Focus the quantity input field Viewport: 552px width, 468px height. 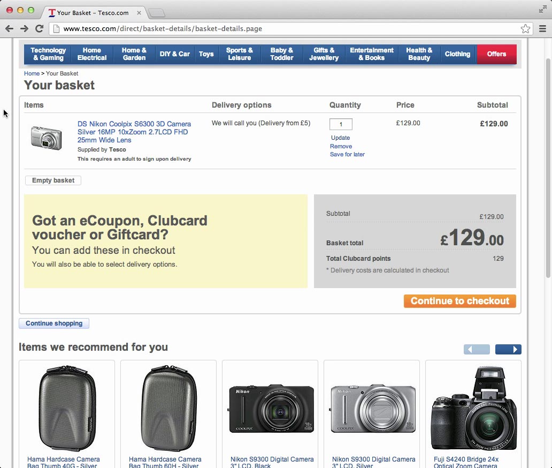pyautogui.click(x=341, y=124)
